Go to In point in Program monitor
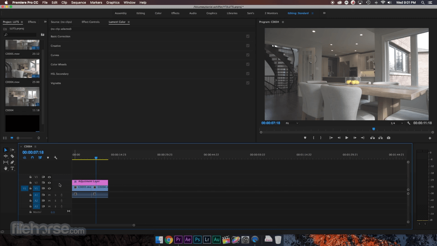Image resolution: width=437 pixels, height=246 pixels. (x=331, y=138)
